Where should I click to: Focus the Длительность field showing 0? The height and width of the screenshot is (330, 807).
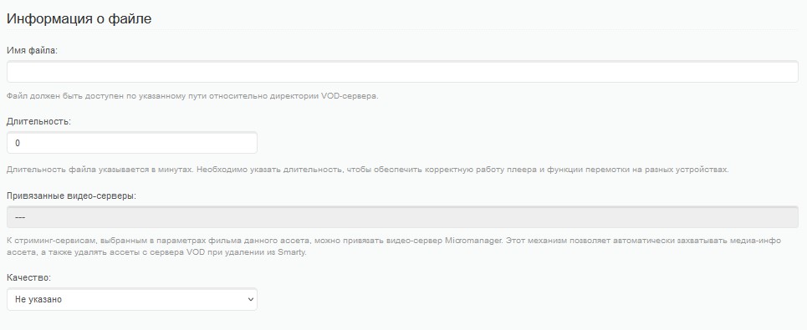click(x=132, y=143)
